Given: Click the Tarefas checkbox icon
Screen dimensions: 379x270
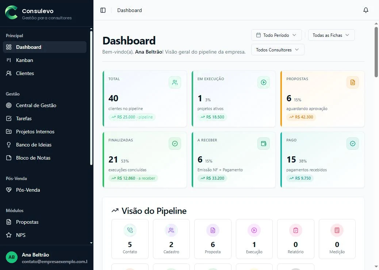Looking at the screenshot, I should click(9, 118).
